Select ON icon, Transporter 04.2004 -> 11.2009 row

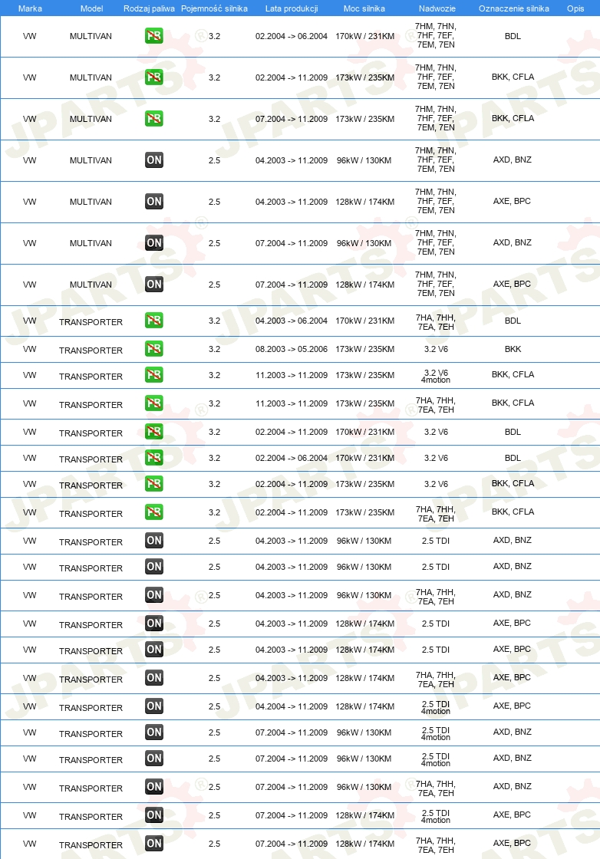point(154,706)
